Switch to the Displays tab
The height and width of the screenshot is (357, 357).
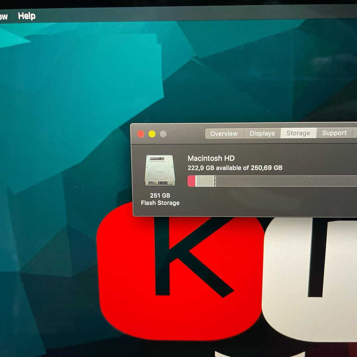pyautogui.click(x=262, y=133)
